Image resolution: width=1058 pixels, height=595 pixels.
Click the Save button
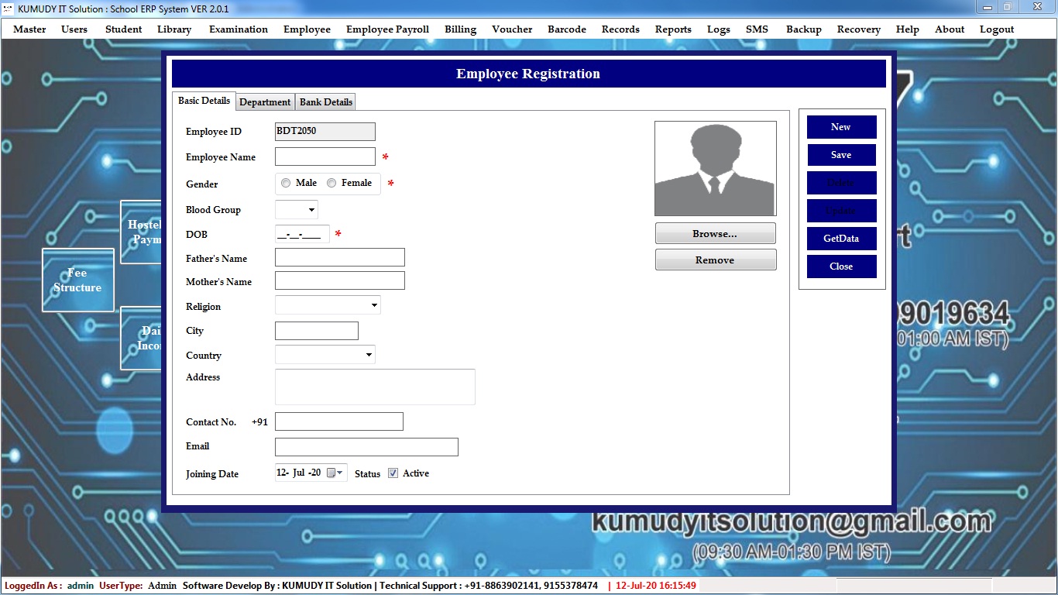tap(841, 155)
